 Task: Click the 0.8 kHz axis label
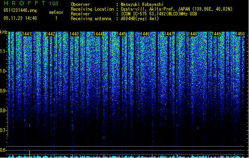pos(3,111)
